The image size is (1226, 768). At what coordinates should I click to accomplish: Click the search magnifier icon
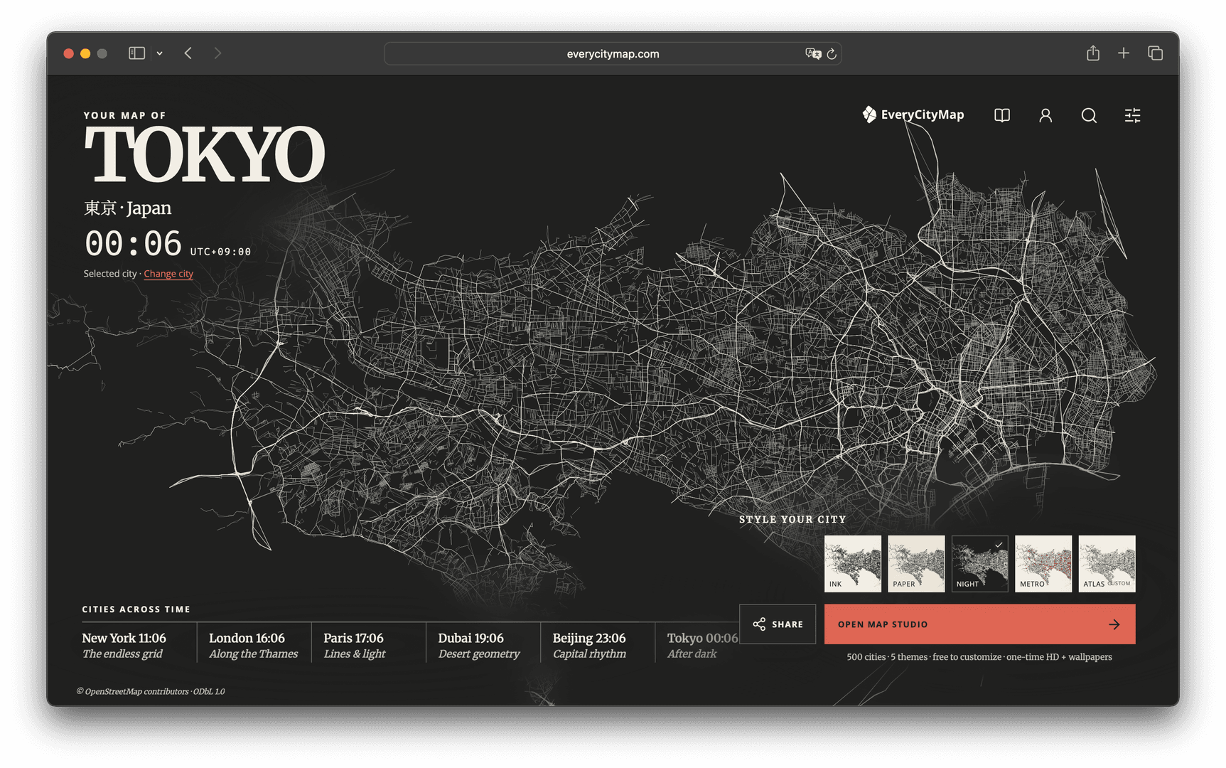pyautogui.click(x=1089, y=115)
